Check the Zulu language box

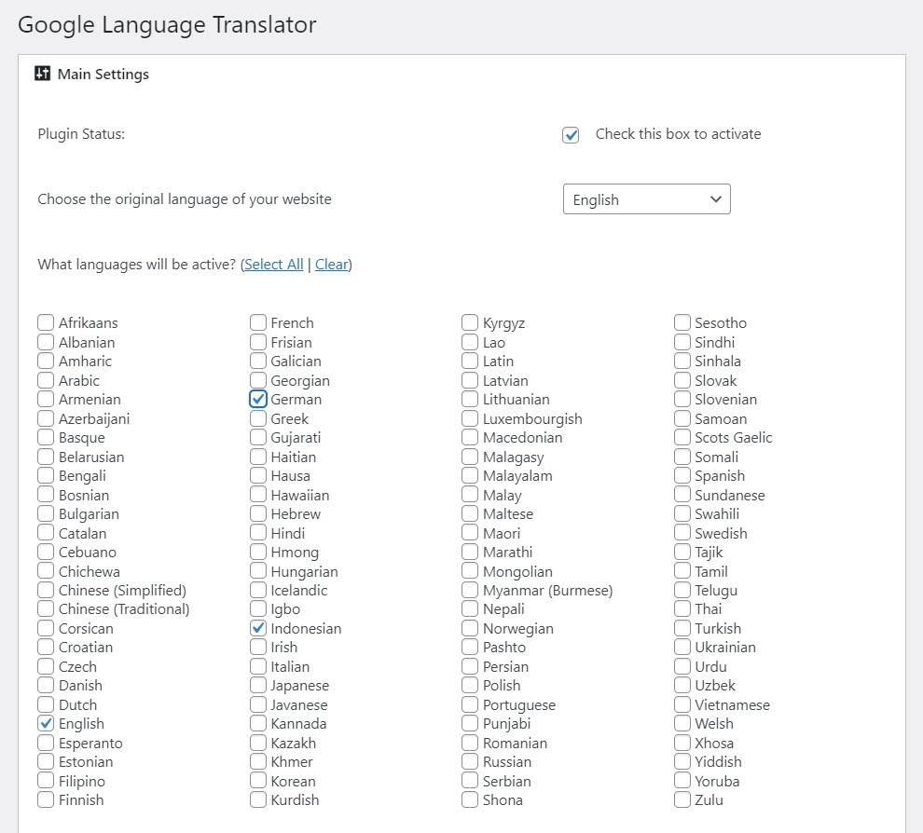coord(682,800)
